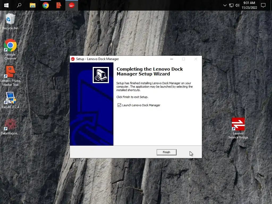Screen dimensions: 272x204
Task: Click the 'Completing the Lenovo Dock Manager' heading
Action: (x=150, y=71)
